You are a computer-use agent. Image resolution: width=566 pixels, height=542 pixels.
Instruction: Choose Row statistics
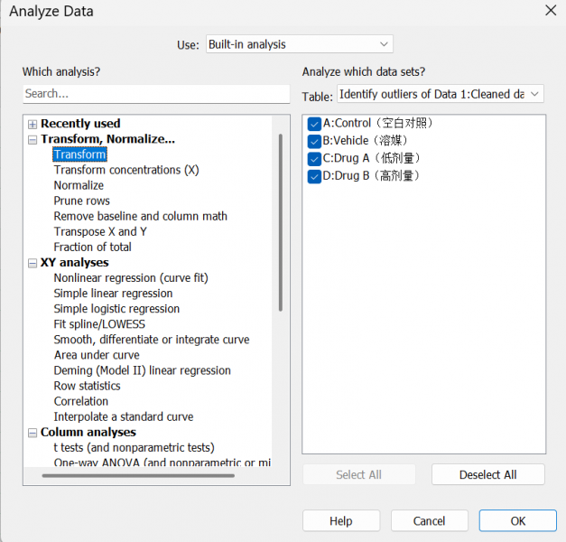pyautogui.click(x=87, y=386)
